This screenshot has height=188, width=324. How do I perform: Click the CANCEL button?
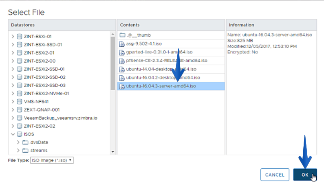[275, 175]
